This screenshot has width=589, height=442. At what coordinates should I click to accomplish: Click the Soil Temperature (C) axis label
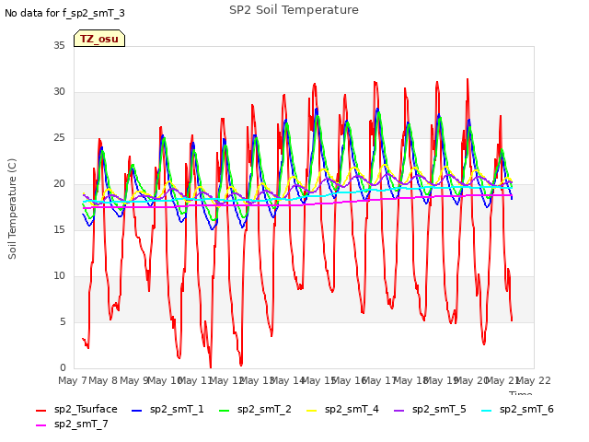point(12,209)
